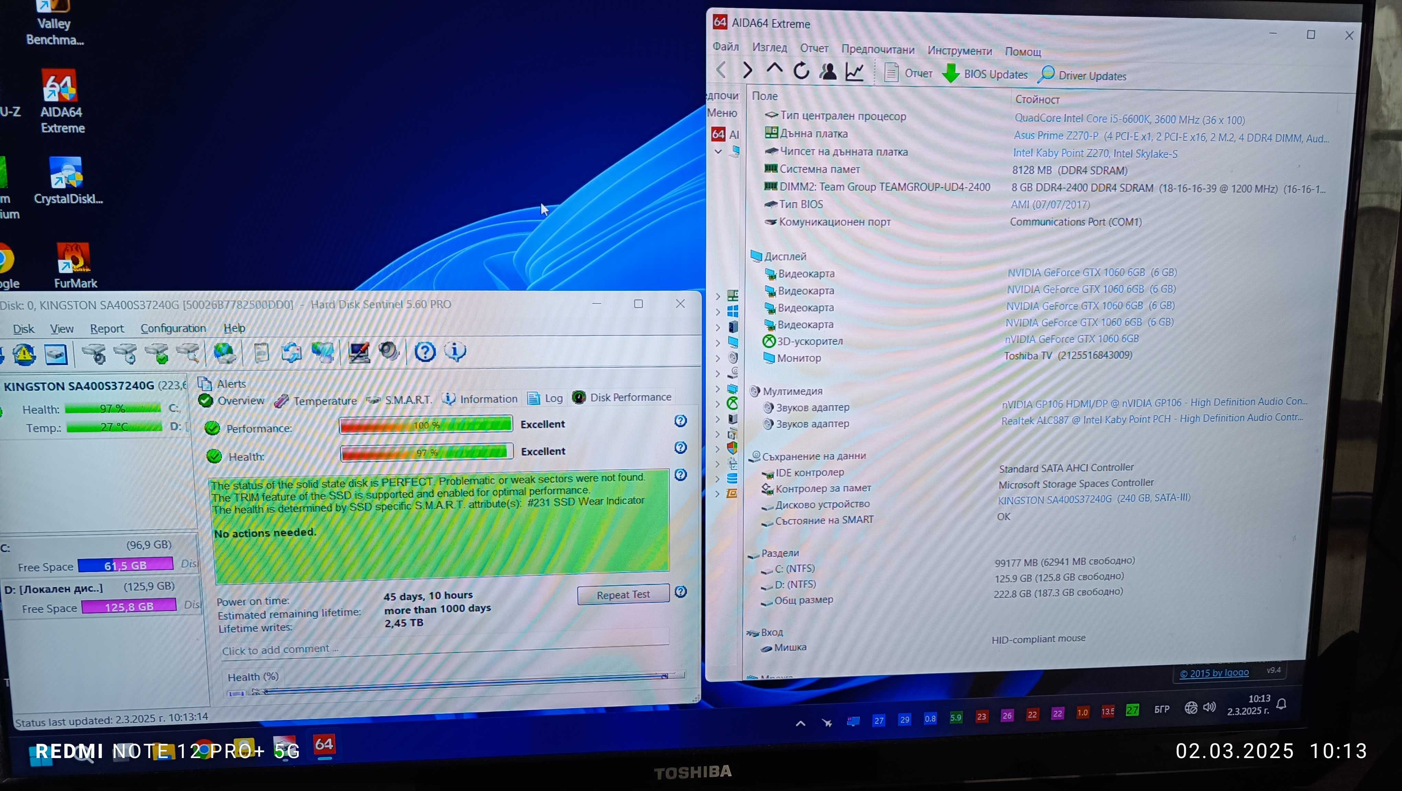Click the line graph icon in AIDA64 toolbar
1402x791 pixels.
[855, 72]
